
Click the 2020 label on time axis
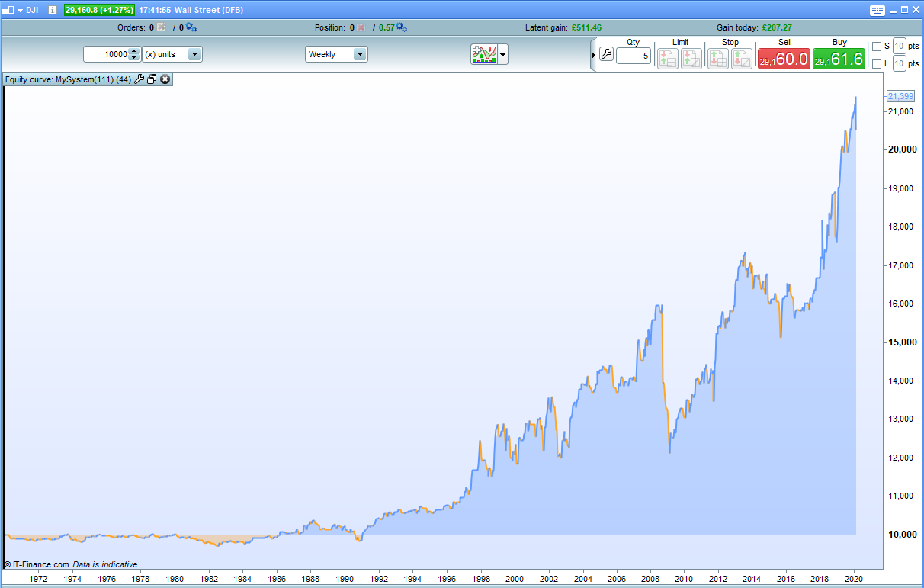[x=854, y=579]
